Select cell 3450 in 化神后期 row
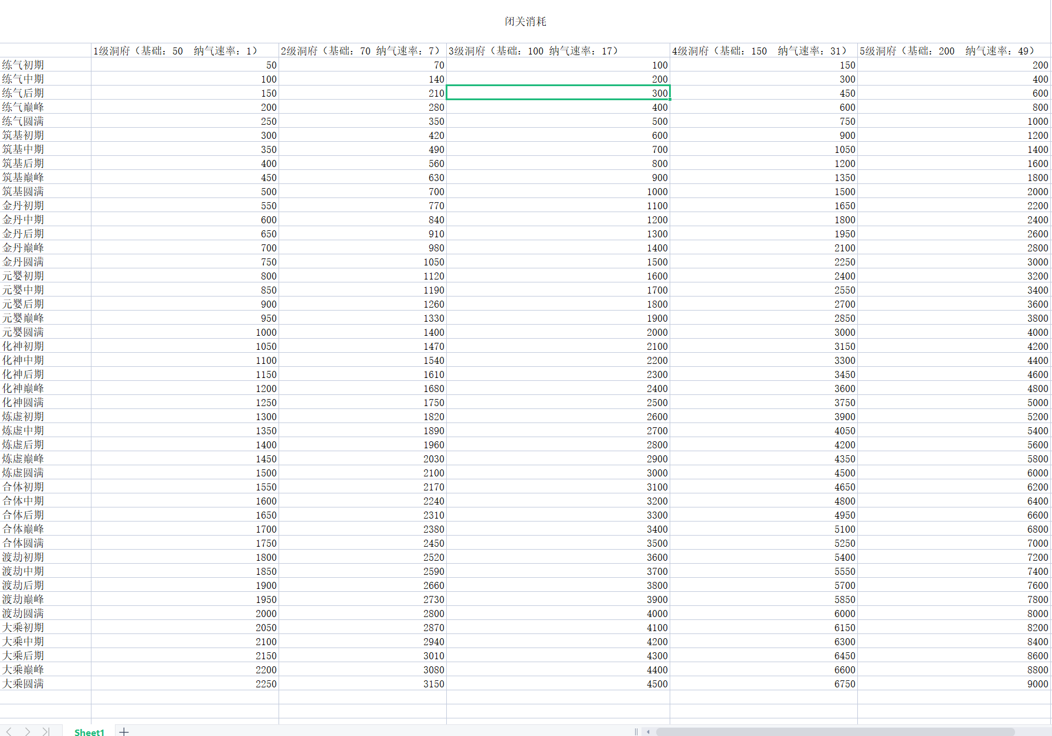Viewport: 1052px width, 736px height. click(x=763, y=374)
